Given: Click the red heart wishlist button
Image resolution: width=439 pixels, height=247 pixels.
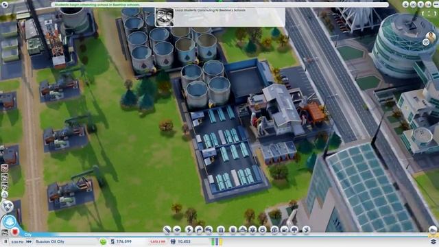Looking at the screenshot, I should point(15,232).
